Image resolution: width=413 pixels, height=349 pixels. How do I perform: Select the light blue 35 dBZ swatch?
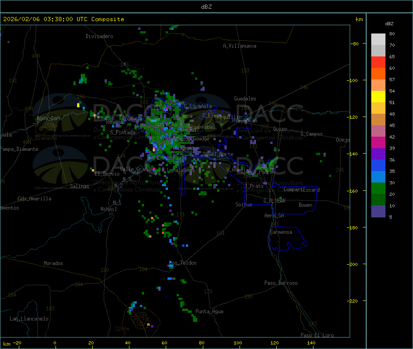tap(378, 177)
